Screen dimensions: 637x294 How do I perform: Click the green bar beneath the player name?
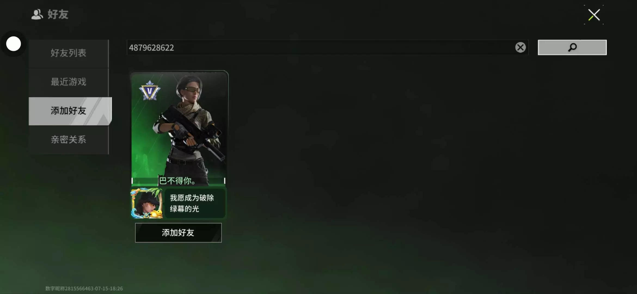[178, 185]
